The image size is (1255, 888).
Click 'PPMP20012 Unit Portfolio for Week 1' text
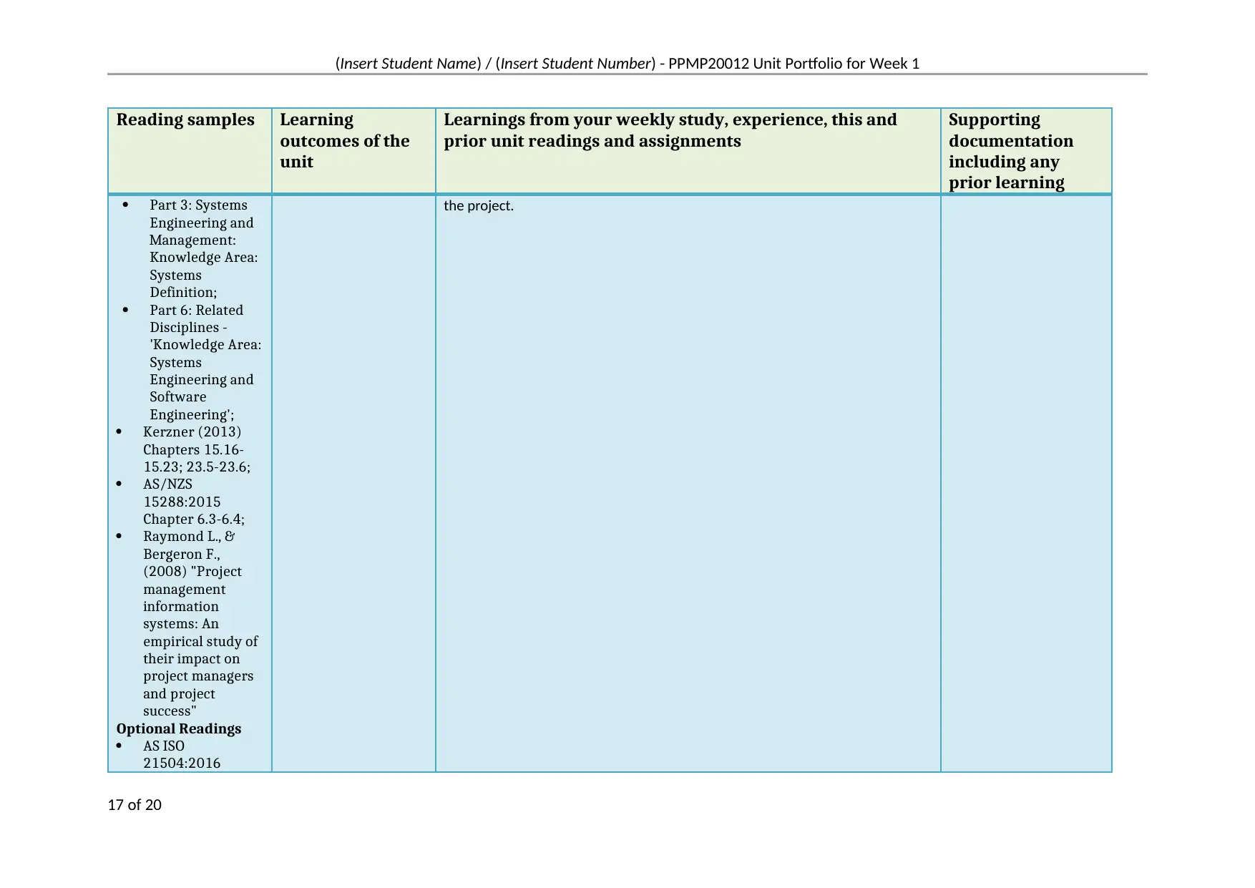[x=793, y=64]
